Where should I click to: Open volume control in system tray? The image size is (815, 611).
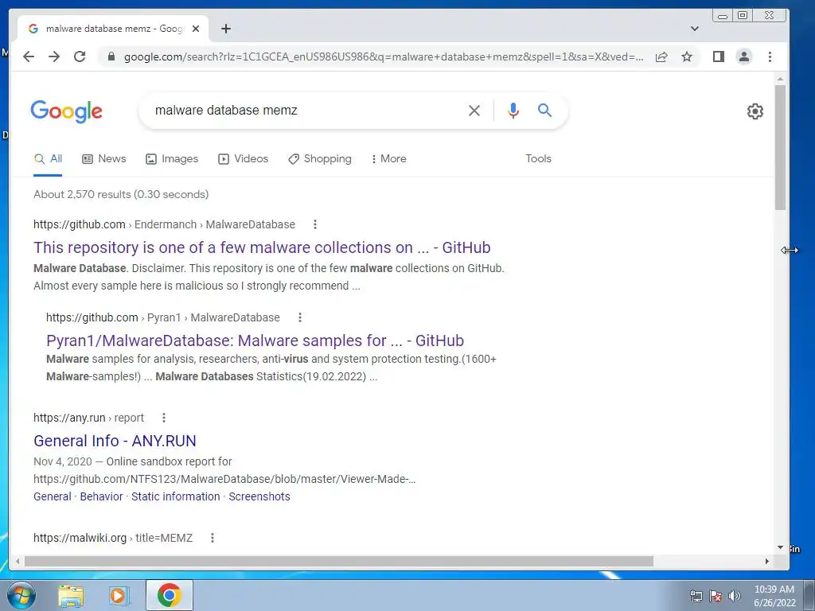pos(735,596)
